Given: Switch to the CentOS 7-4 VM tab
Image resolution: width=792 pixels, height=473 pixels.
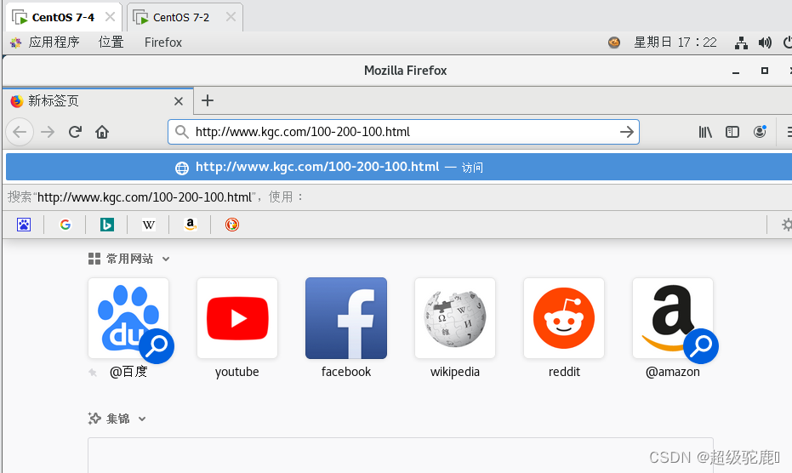Looking at the screenshot, I should coord(63,17).
